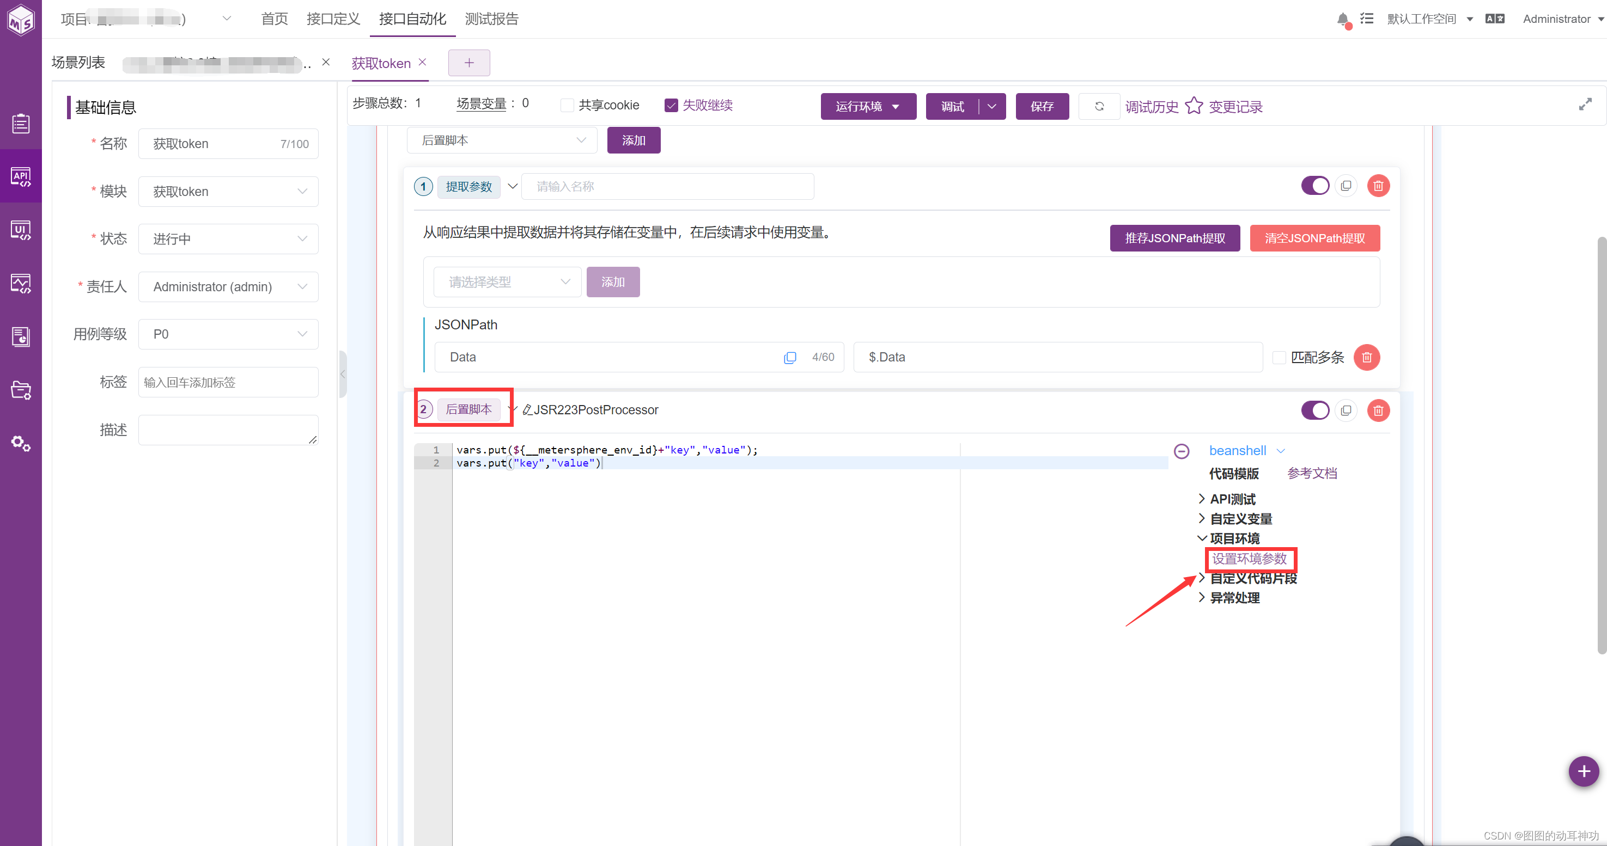Open the system settings gears icon
Screen dimensions: 1607x846
[21, 443]
